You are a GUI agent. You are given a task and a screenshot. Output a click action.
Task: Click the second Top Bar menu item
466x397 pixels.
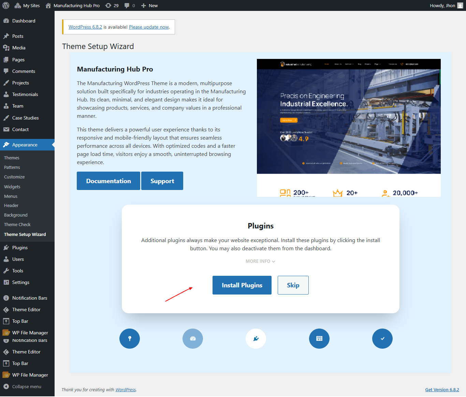[x=27, y=363]
